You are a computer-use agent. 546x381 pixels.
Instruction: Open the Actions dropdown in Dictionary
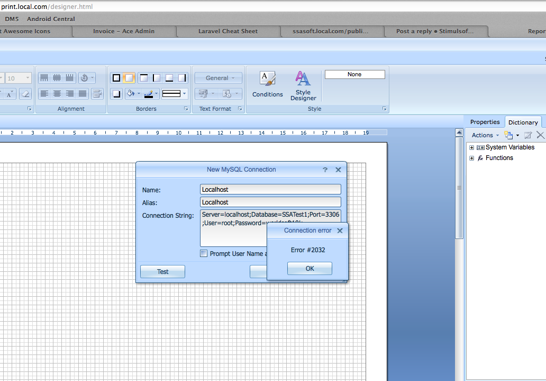click(485, 135)
